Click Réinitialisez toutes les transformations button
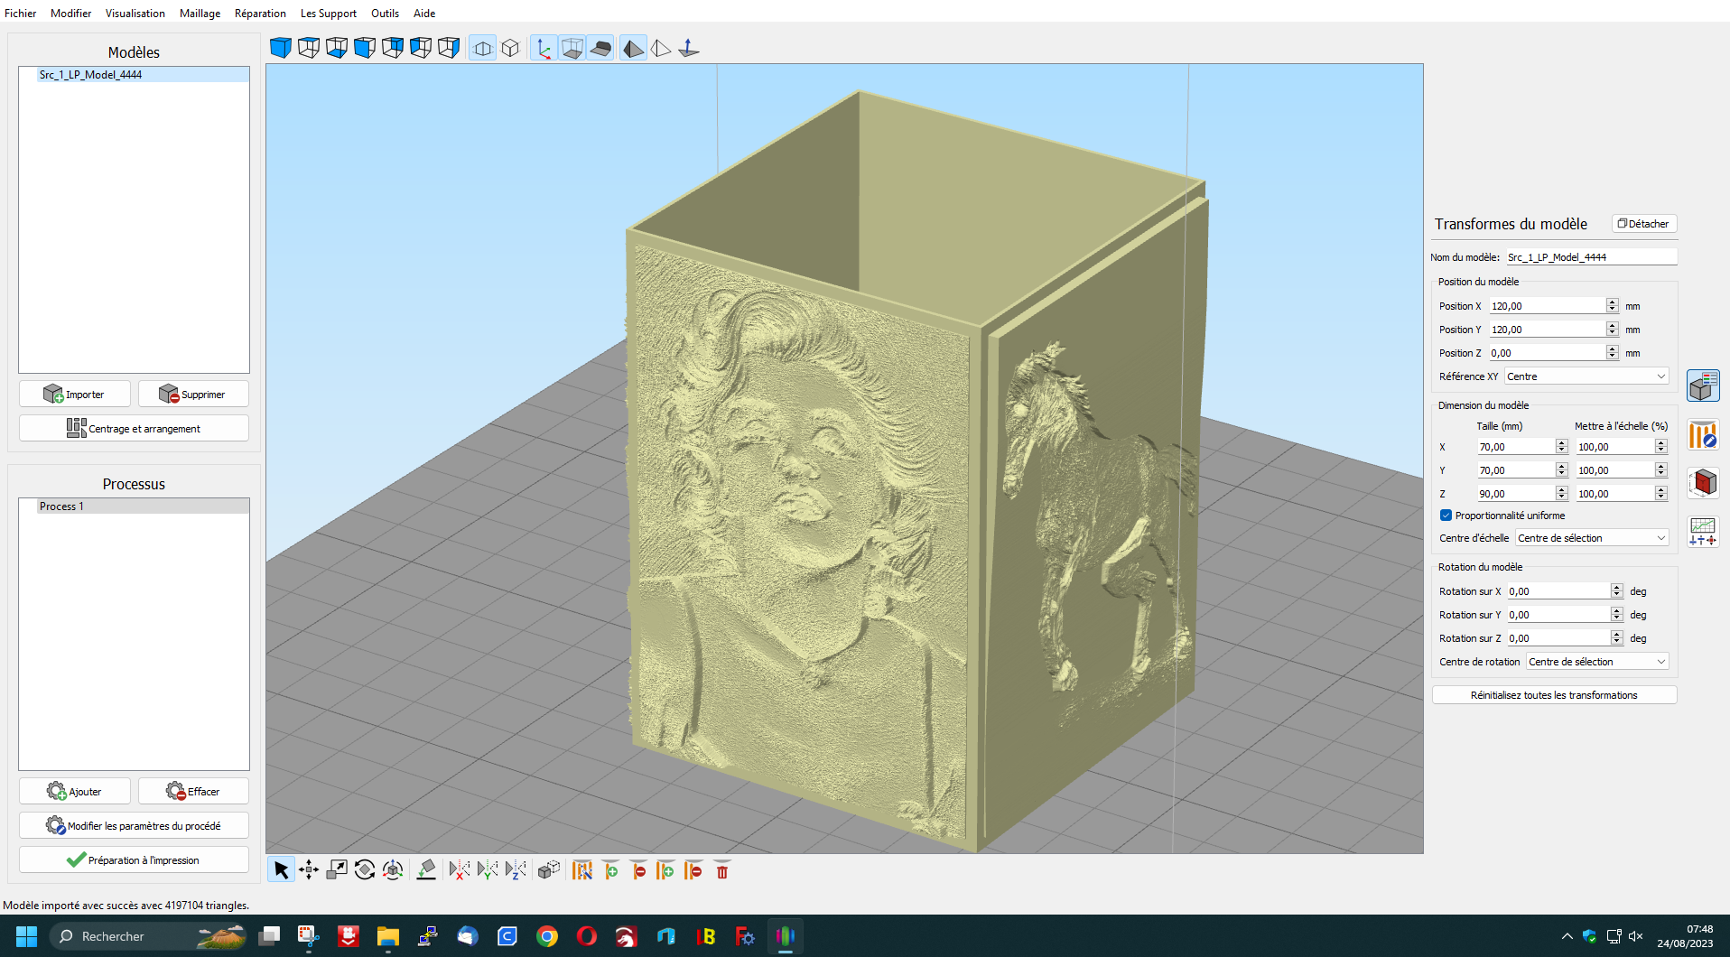 pos(1554,695)
